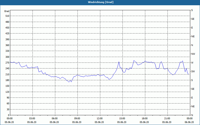This screenshot has width=200, height=125.
Task: Click the 510 value on degree axis
Action: [7, 16]
